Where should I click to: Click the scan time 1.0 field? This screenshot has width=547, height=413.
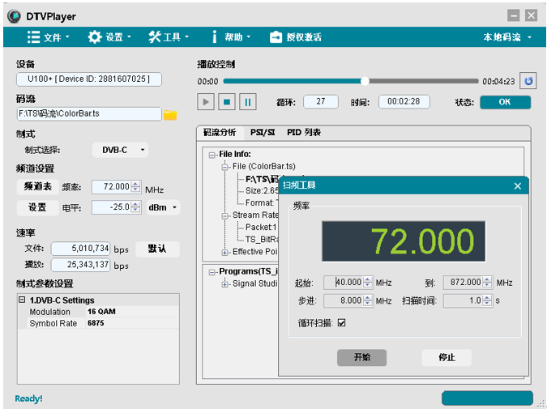(x=463, y=300)
